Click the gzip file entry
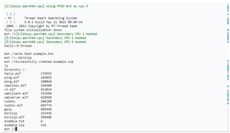 [8, 109]
